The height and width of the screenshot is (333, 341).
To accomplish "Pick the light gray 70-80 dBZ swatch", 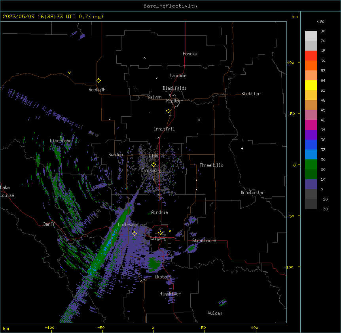I will 311,36.
